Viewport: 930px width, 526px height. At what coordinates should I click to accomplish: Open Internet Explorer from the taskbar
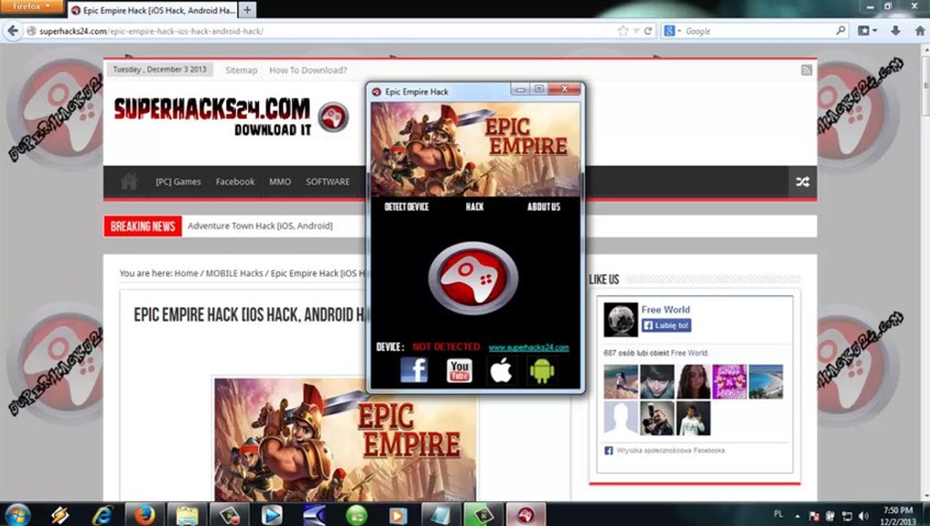tap(102, 514)
